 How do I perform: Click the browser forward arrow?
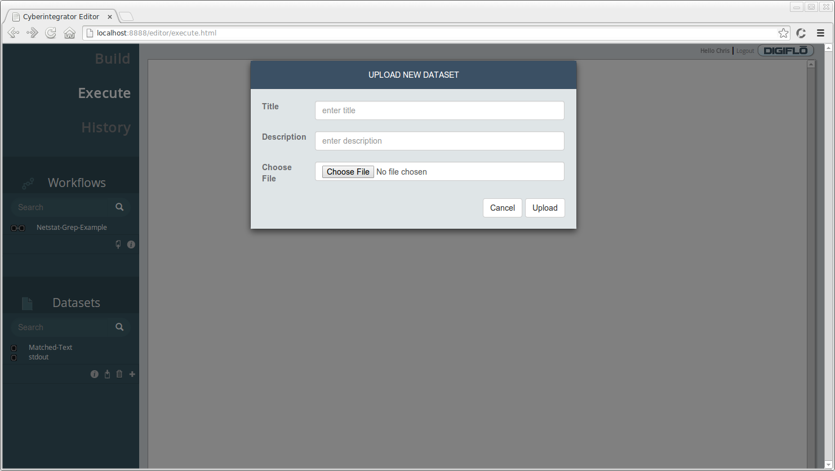click(33, 33)
